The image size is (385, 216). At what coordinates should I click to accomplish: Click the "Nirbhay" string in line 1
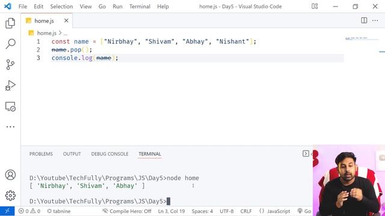click(120, 41)
